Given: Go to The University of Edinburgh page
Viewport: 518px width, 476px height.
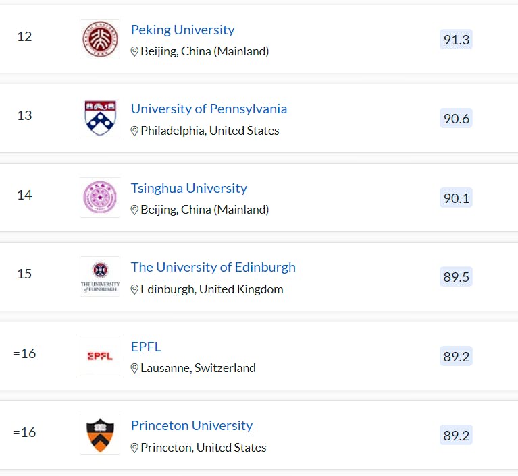Looking at the screenshot, I should tap(213, 267).
